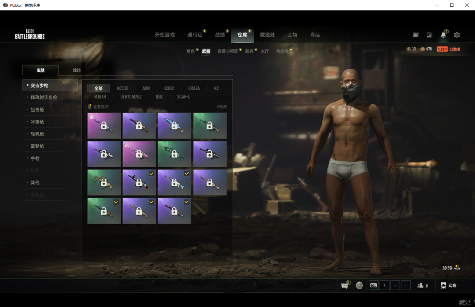Filter skins by BERYL M762
The width and height of the screenshot is (475, 307).
(131, 97)
